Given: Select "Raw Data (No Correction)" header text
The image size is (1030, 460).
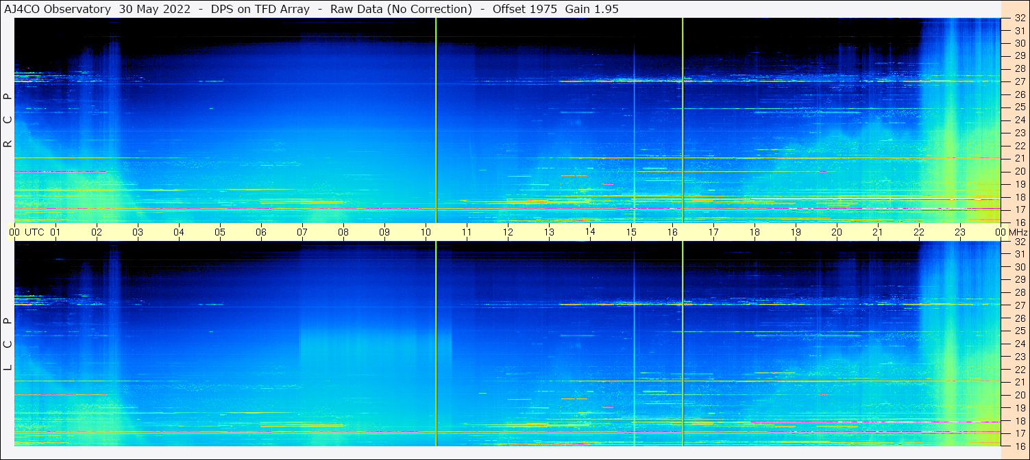Looking at the screenshot, I should pyautogui.click(x=401, y=9).
